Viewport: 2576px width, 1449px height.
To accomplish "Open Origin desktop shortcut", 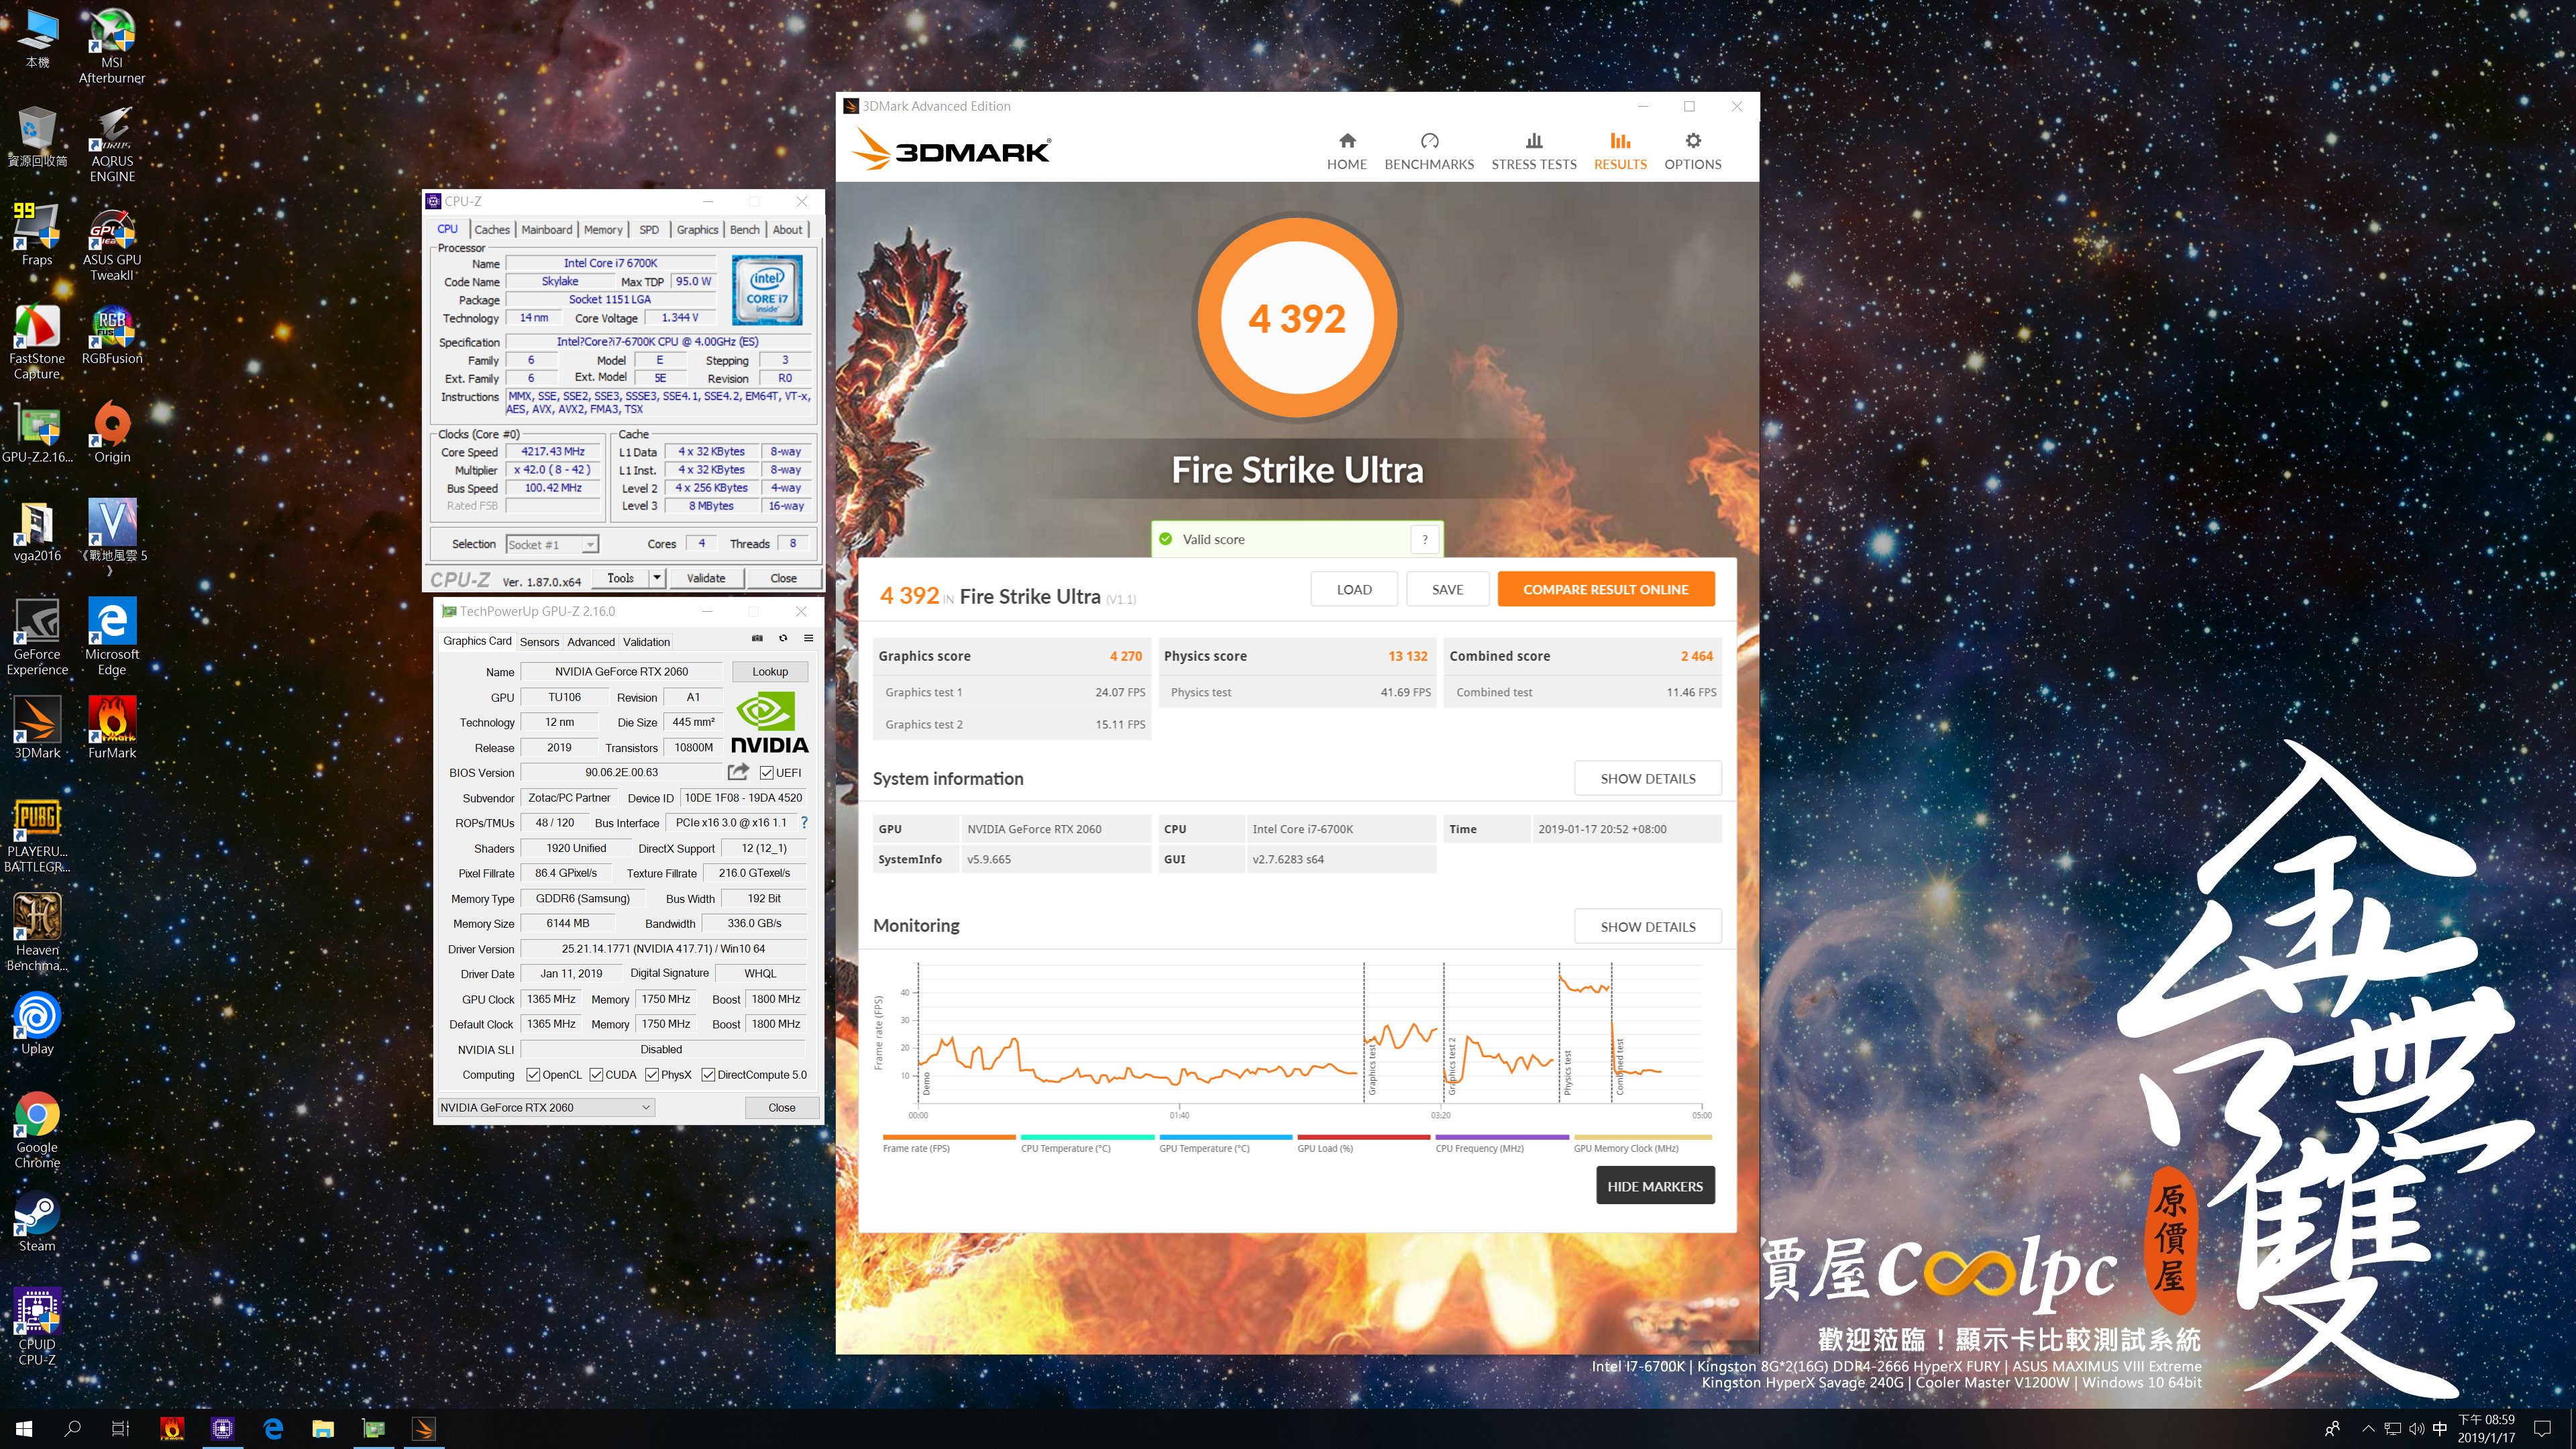I will (x=112, y=432).
